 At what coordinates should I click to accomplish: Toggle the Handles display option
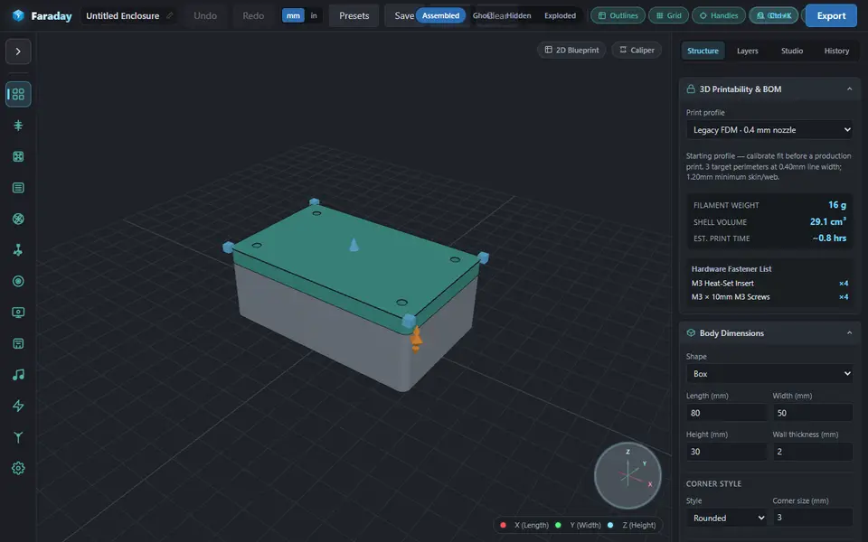(719, 15)
